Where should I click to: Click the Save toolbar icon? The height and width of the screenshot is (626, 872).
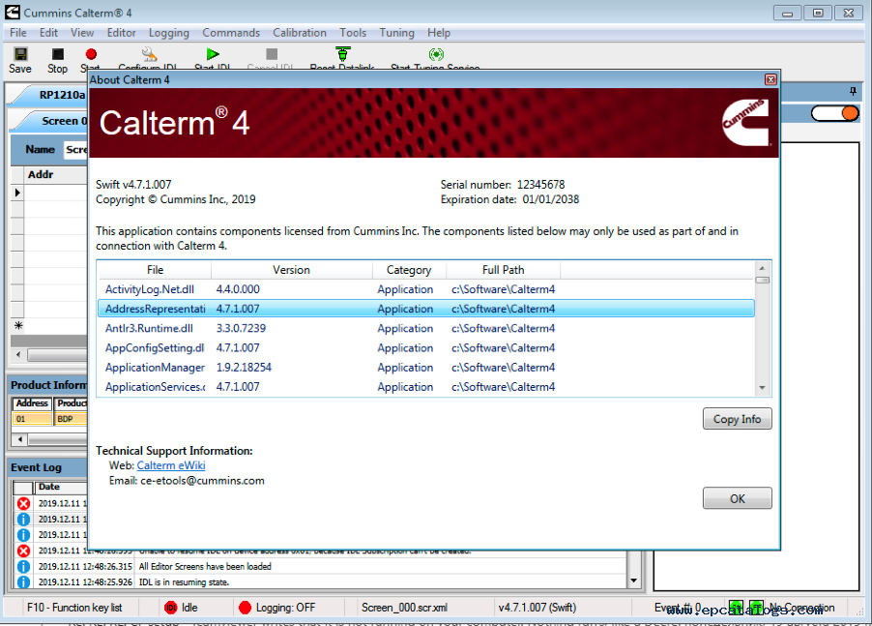tap(20, 54)
